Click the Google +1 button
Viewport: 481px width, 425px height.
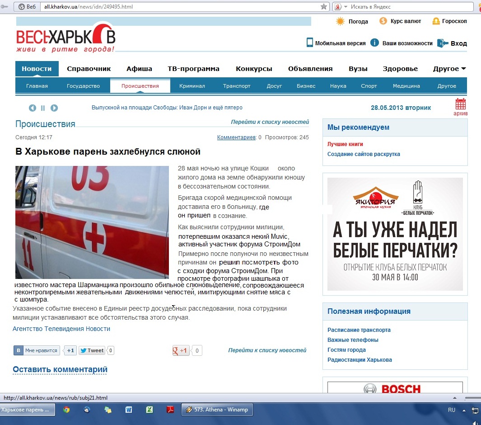(x=181, y=350)
